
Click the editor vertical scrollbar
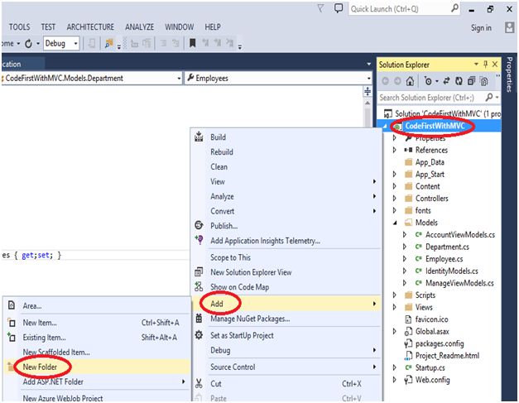click(x=368, y=113)
